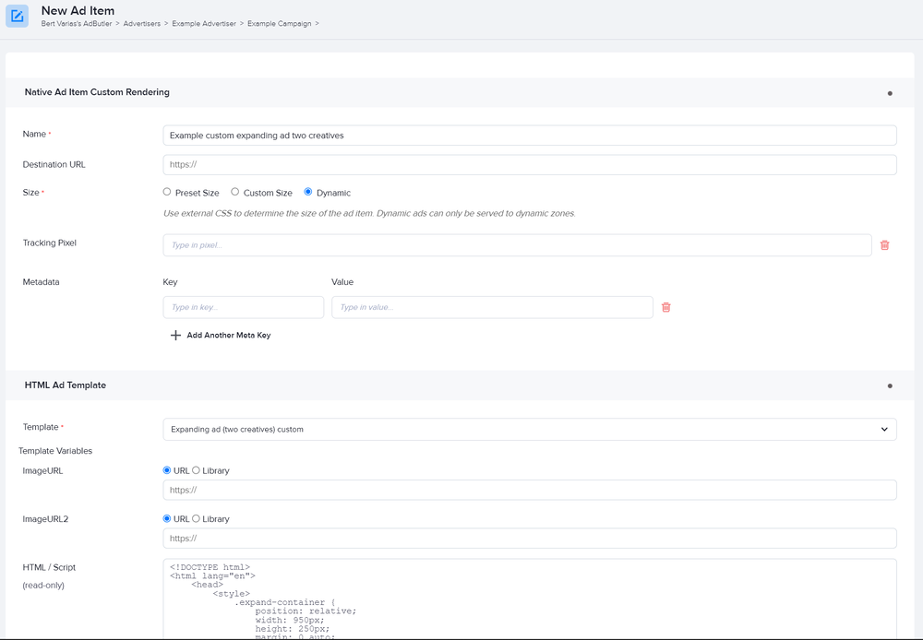Open the Template dropdown chevron

click(x=883, y=430)
